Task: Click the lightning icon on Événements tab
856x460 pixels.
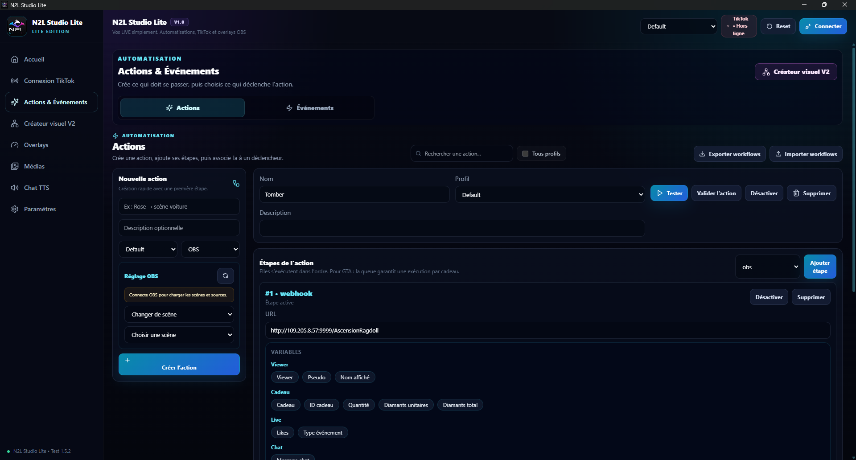Action: [289, 108]
